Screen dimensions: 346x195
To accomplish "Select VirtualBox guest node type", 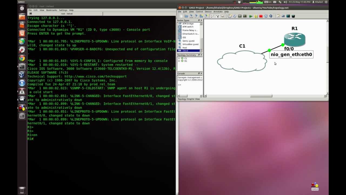I will point(188,44).
